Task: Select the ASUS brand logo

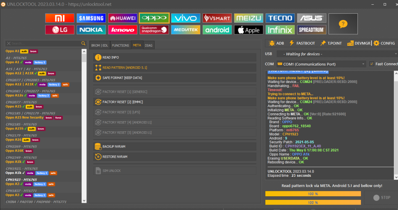Action: (x=312, y=18)
